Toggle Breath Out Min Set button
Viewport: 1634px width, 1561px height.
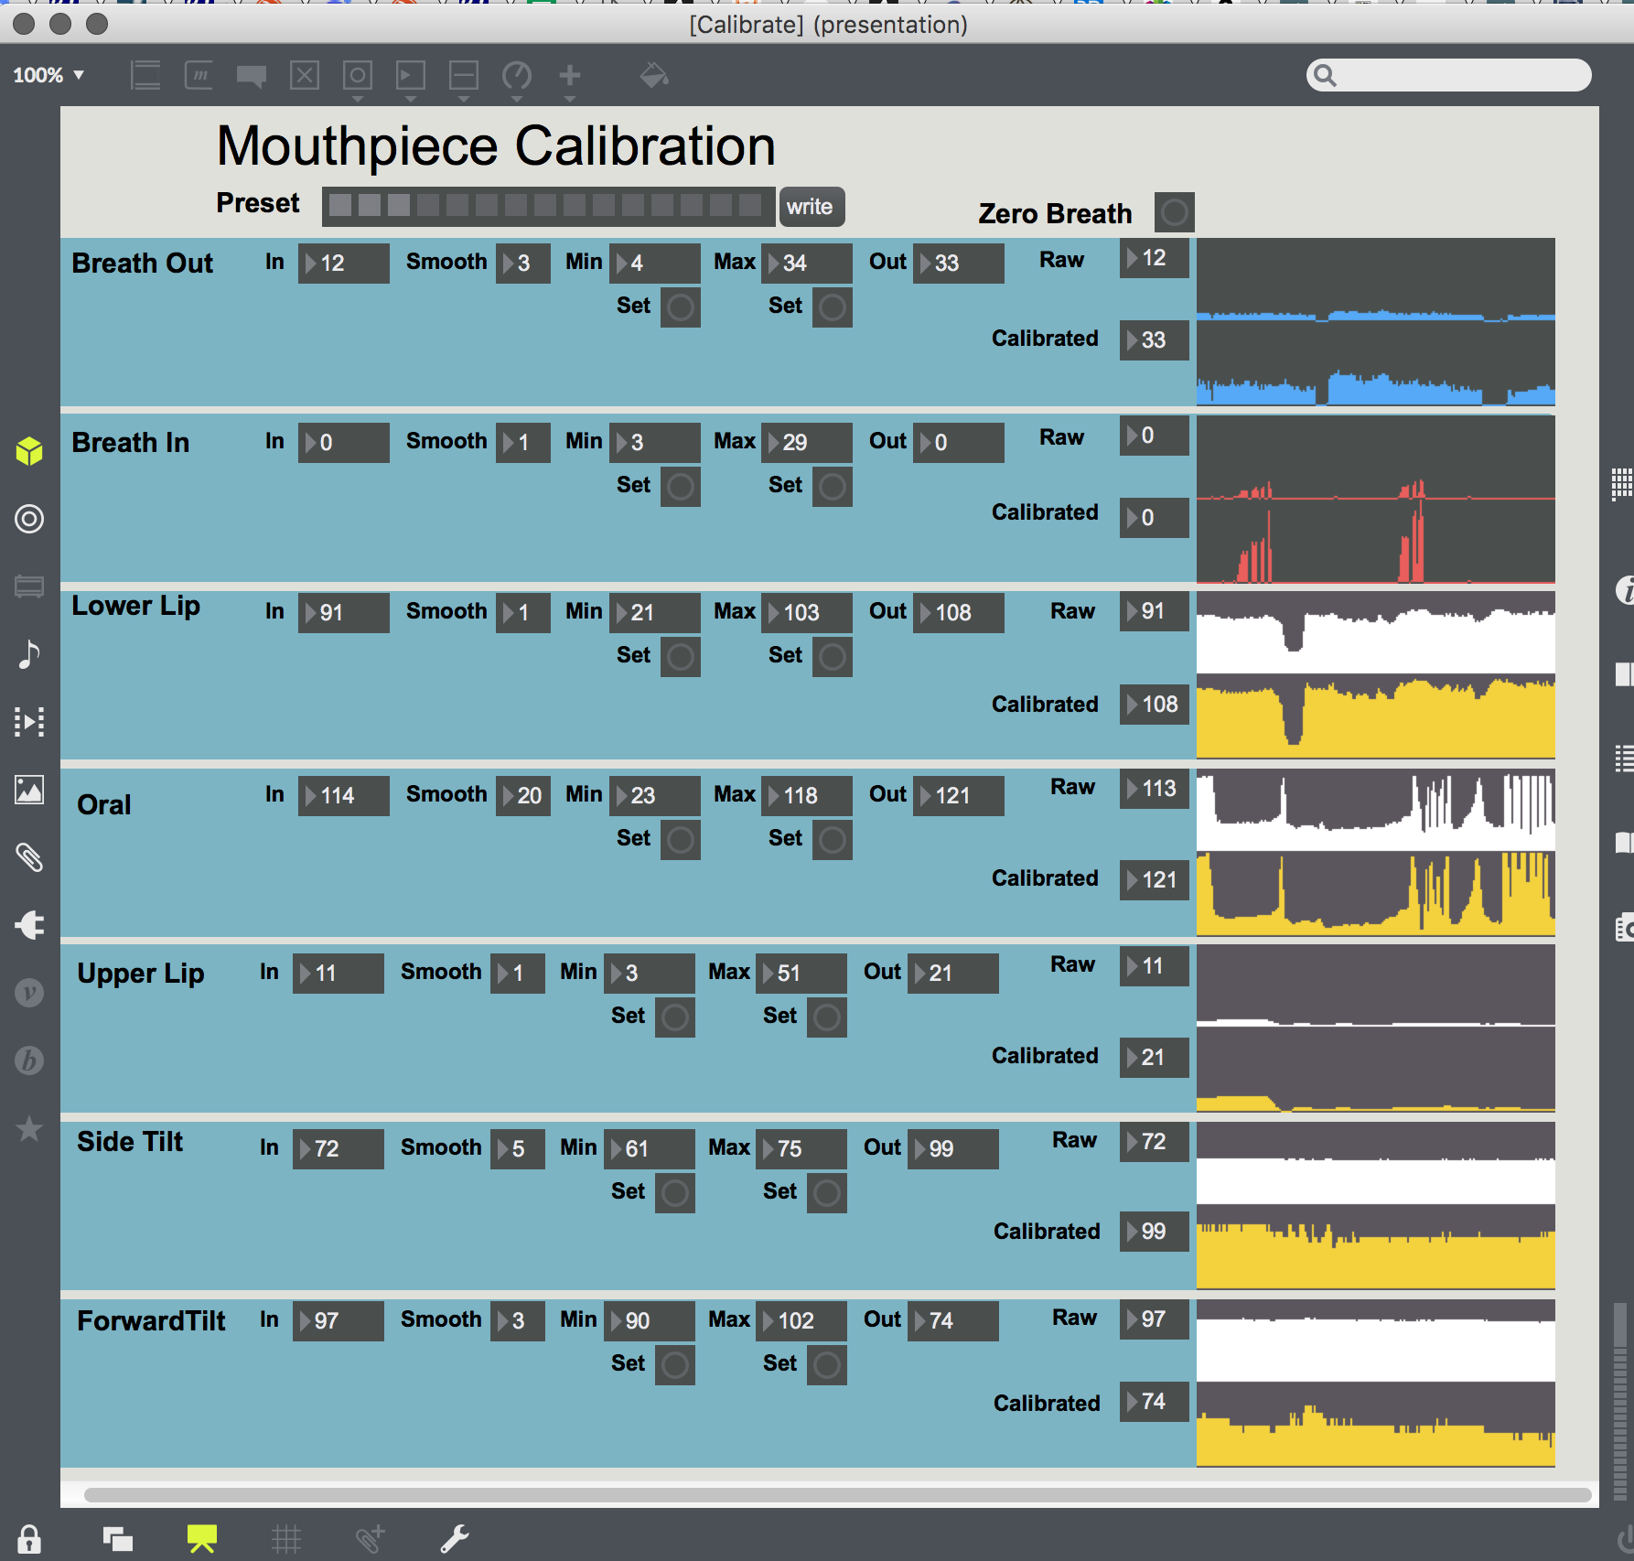tap(680, 307)
